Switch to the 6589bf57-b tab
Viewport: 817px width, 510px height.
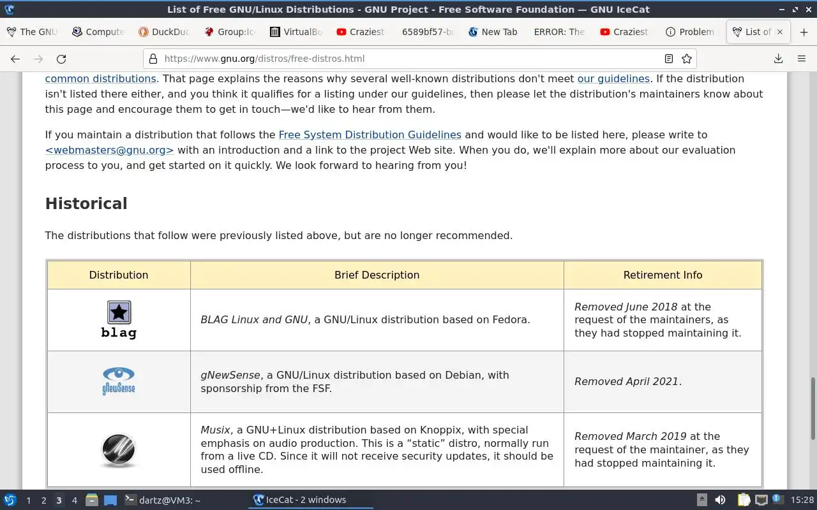pyautogui.click(x=428, y=32)
